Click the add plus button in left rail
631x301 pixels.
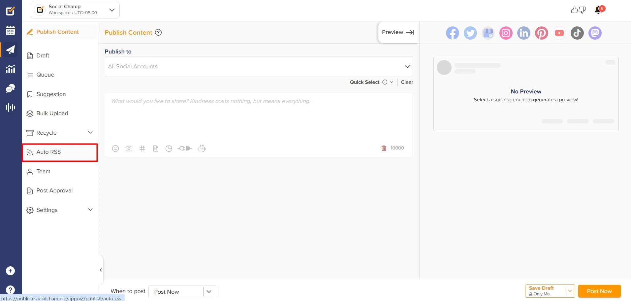click(x=10, y=271)
